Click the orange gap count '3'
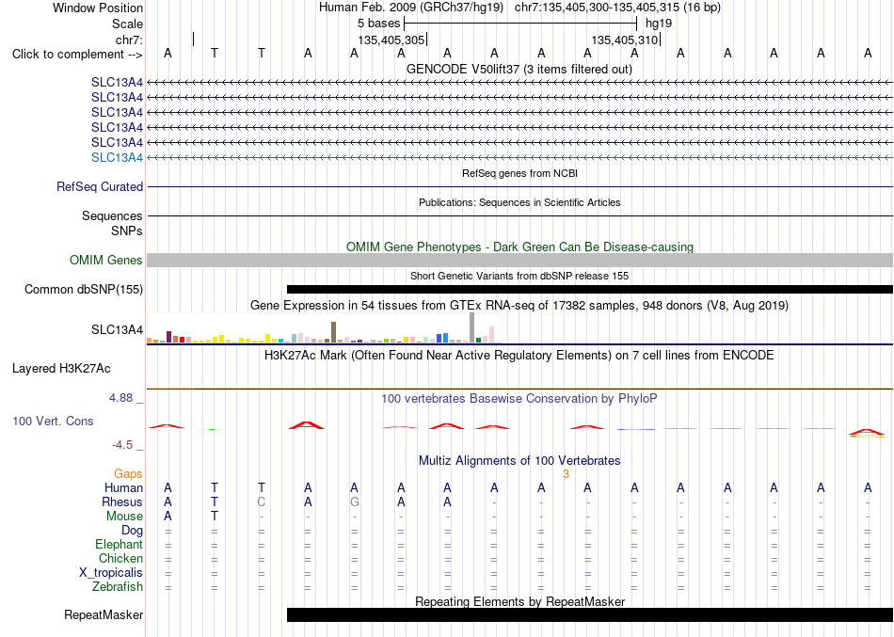Viewport: 894px width, 637px height. point(566,474)
